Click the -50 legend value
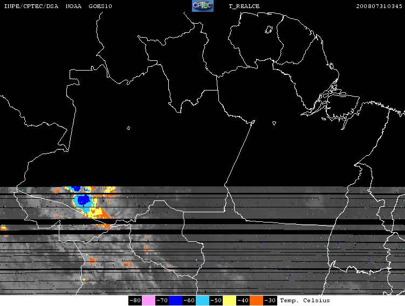 216,301
